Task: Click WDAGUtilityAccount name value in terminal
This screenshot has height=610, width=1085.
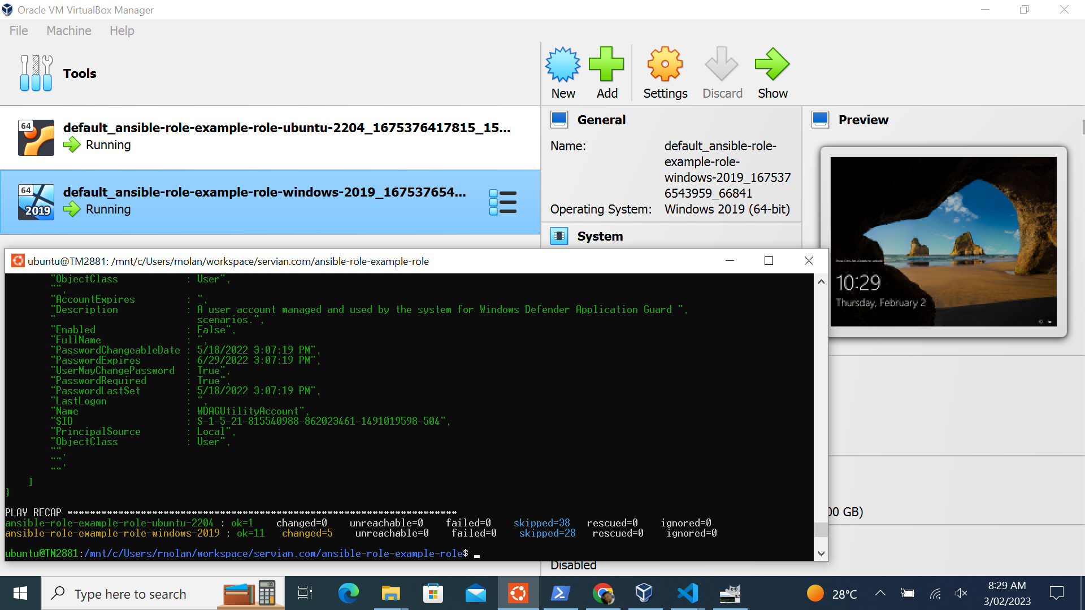Action: [x=250, y=411]
